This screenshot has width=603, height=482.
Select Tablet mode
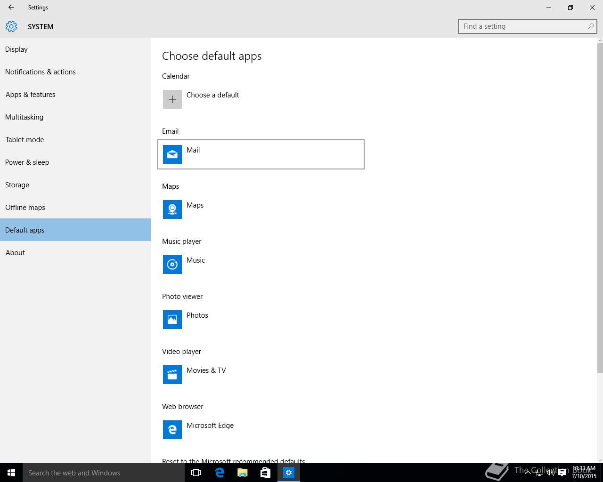click(x=75, y=140)
